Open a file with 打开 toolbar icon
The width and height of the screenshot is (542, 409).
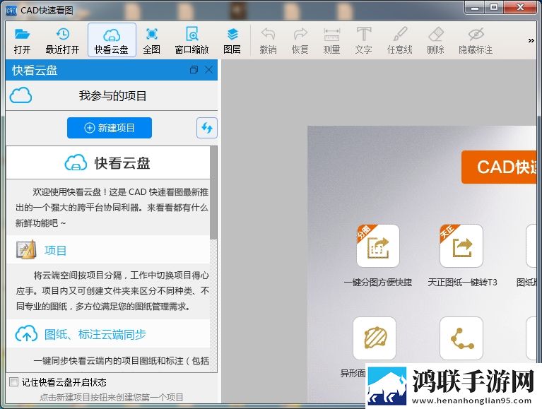click(x=22, y=40)
